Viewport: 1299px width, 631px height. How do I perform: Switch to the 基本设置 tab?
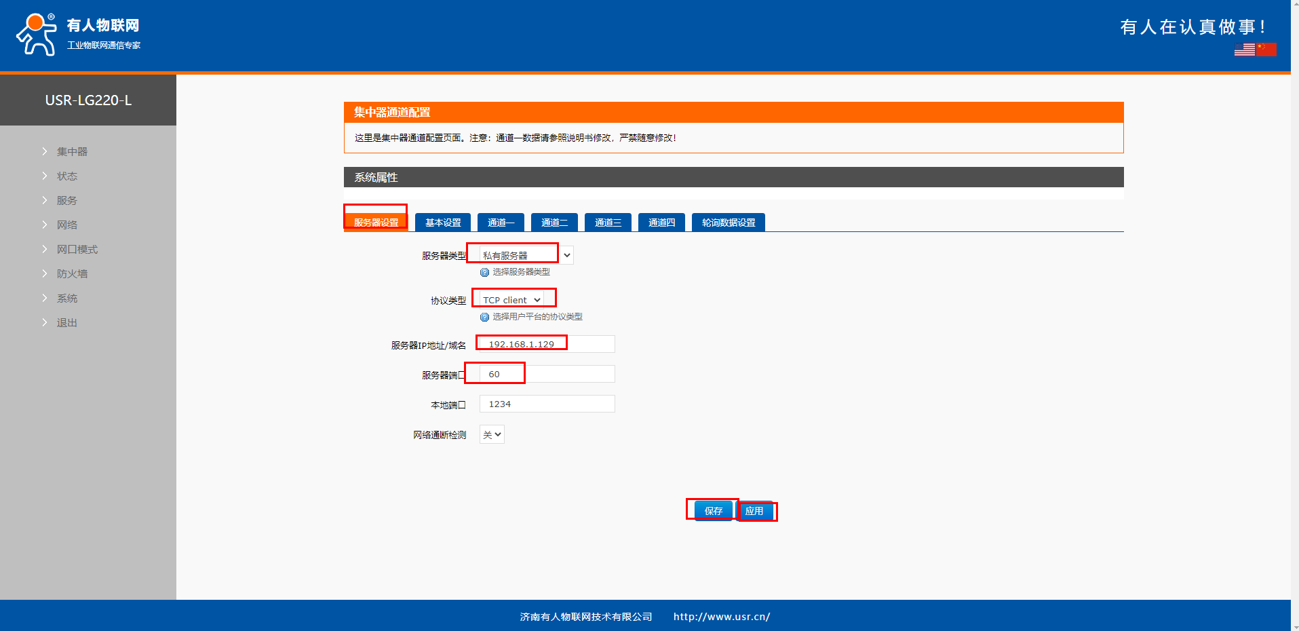tap(443, 223)
